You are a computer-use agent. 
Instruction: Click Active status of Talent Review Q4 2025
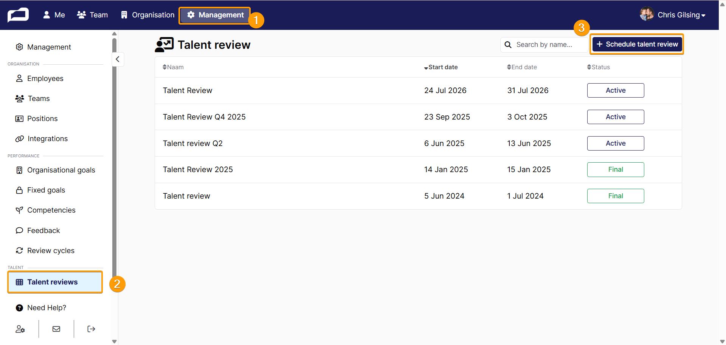coord(616,117)
